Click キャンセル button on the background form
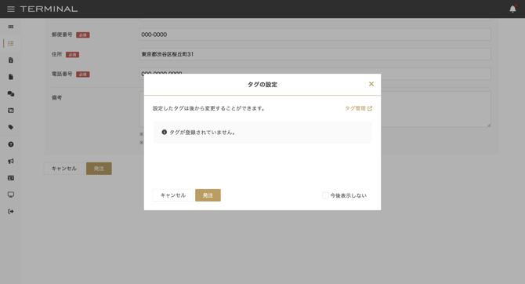The height and width of the screenshot is (284, 525). (x=64, y=169)
